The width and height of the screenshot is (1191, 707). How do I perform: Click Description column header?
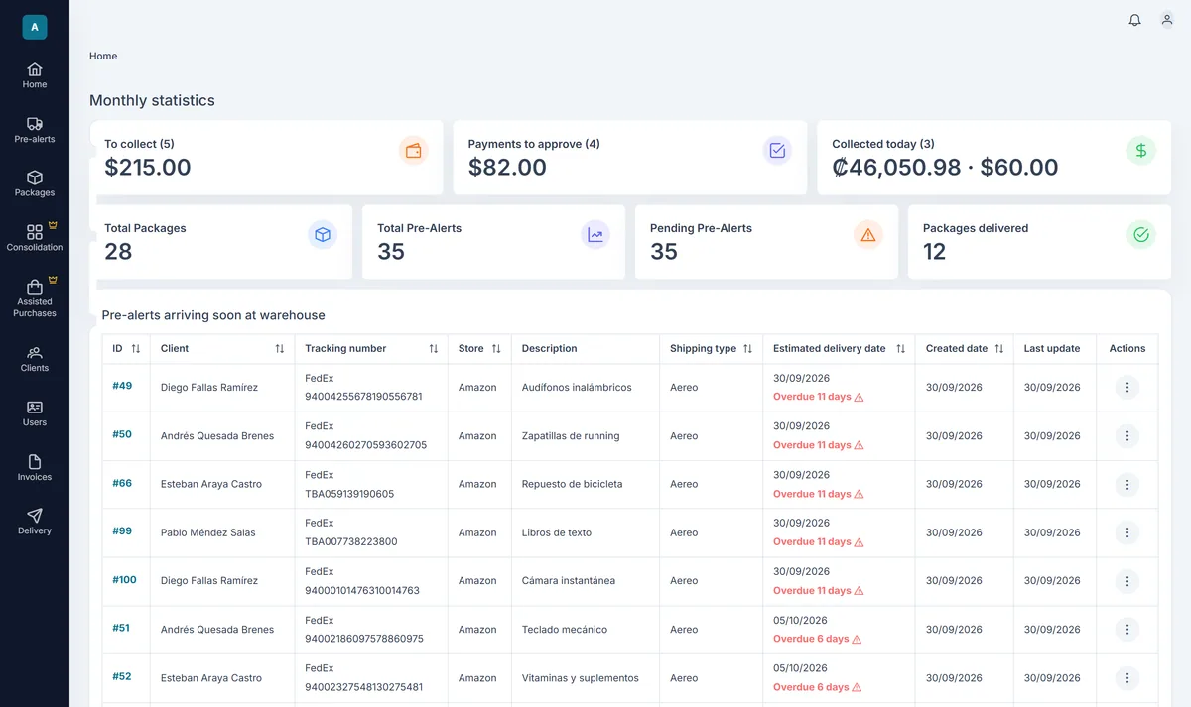(x=550, y=349)
